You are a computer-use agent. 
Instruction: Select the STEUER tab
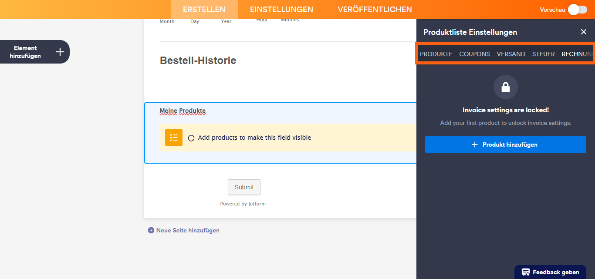(x=543, y=54)
